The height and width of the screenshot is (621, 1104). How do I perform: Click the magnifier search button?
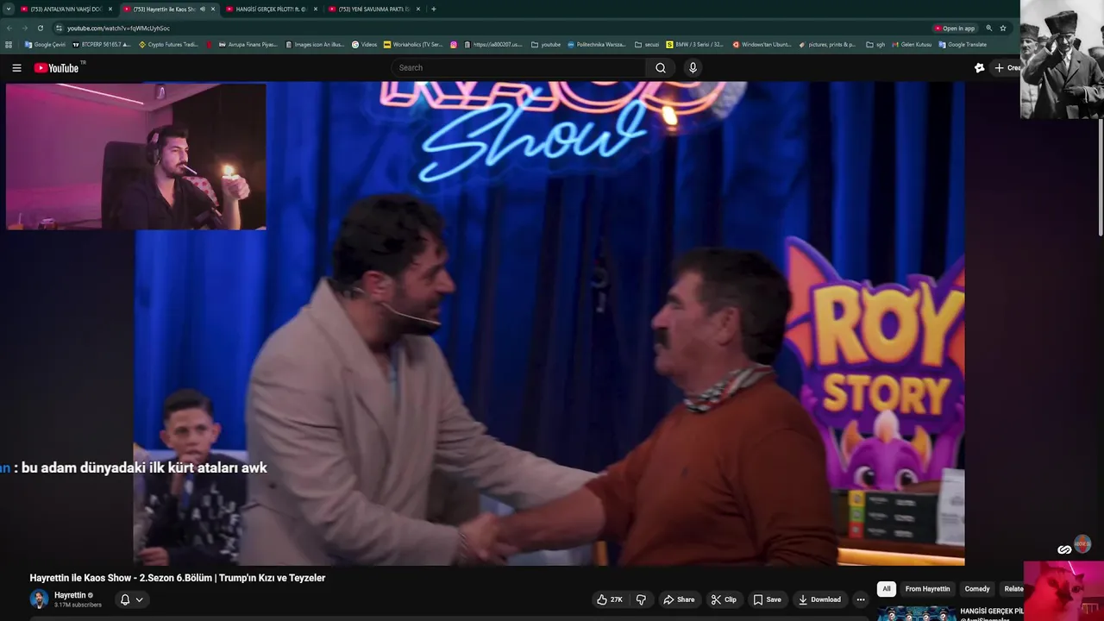click(661, 68)
